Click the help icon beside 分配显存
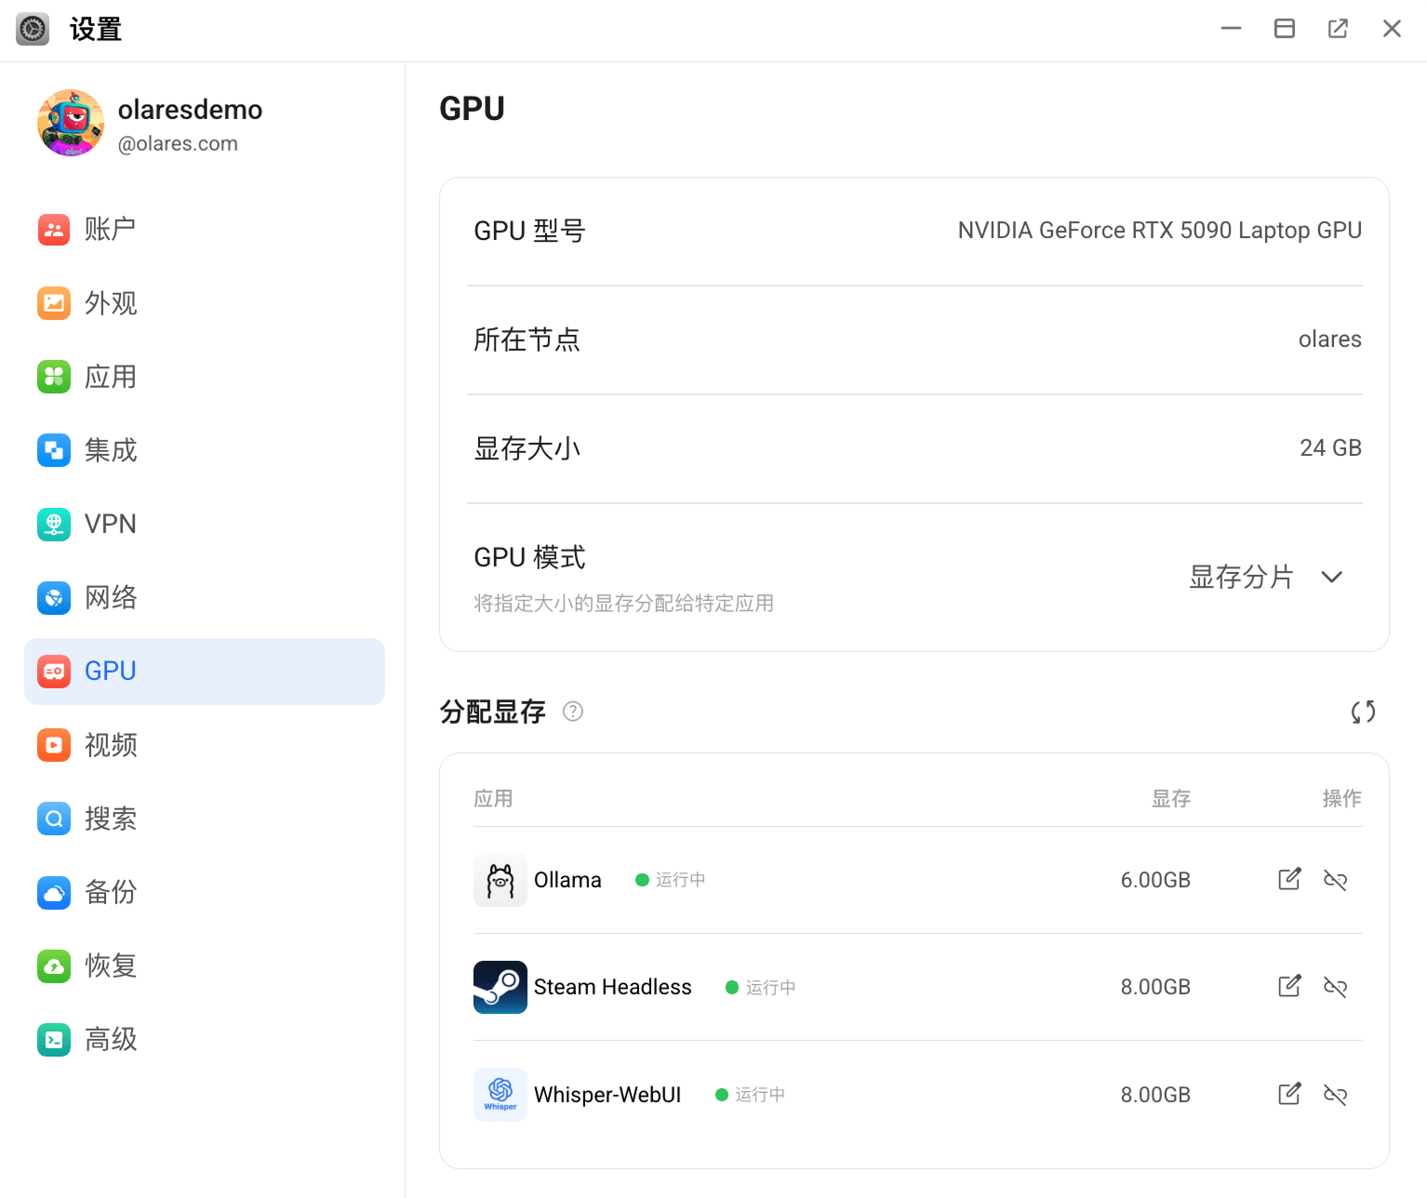The image size is (1427, 1198). click(573, 712)
